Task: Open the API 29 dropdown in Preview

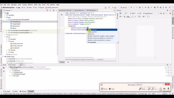Action: click(139, 13)
